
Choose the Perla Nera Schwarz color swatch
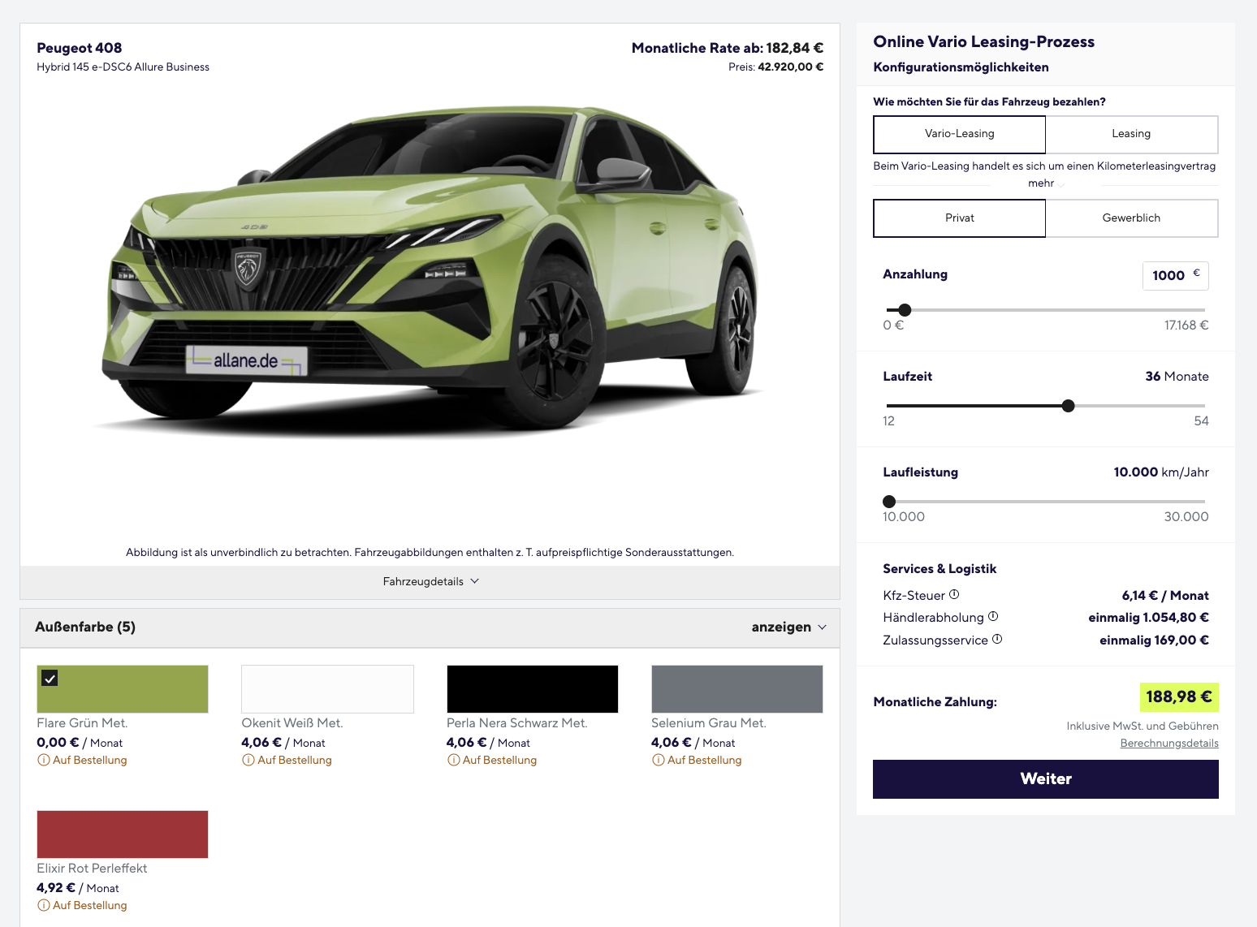(x=532, y=689)
